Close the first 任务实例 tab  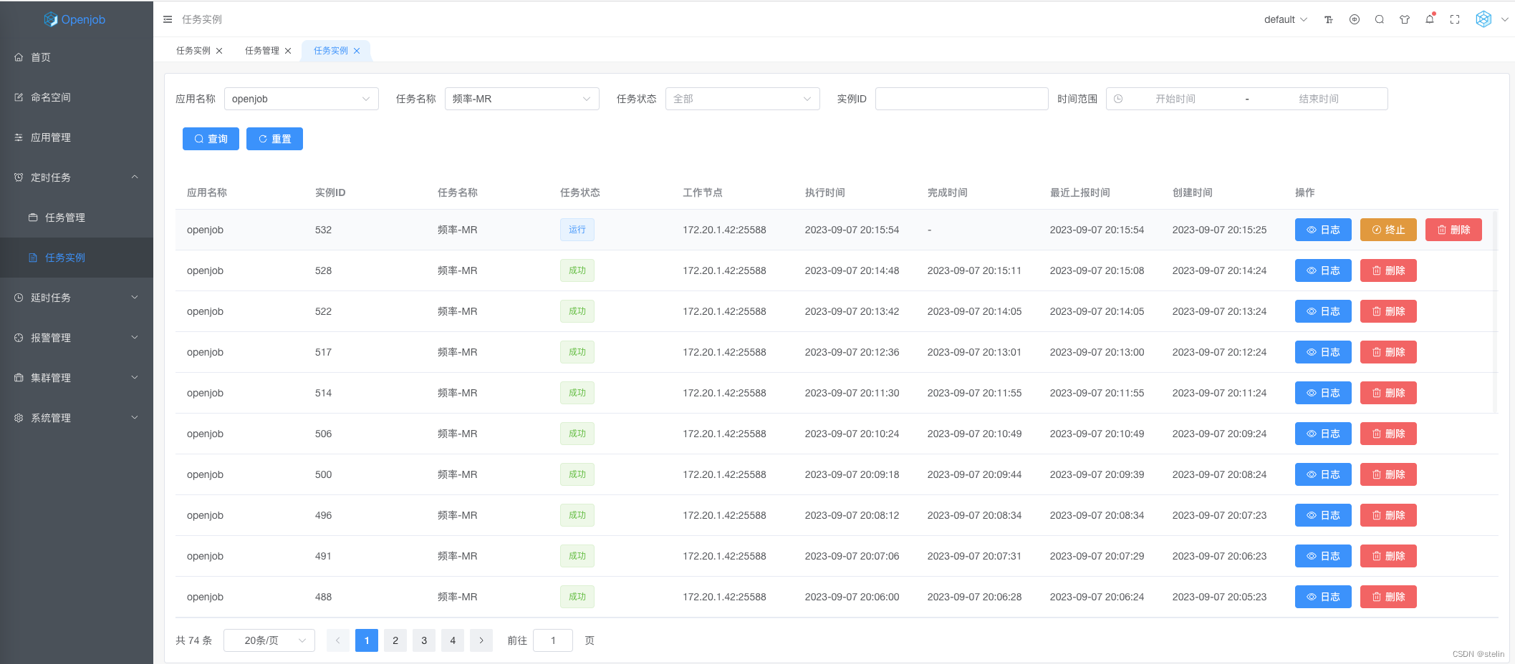(219, 51)
